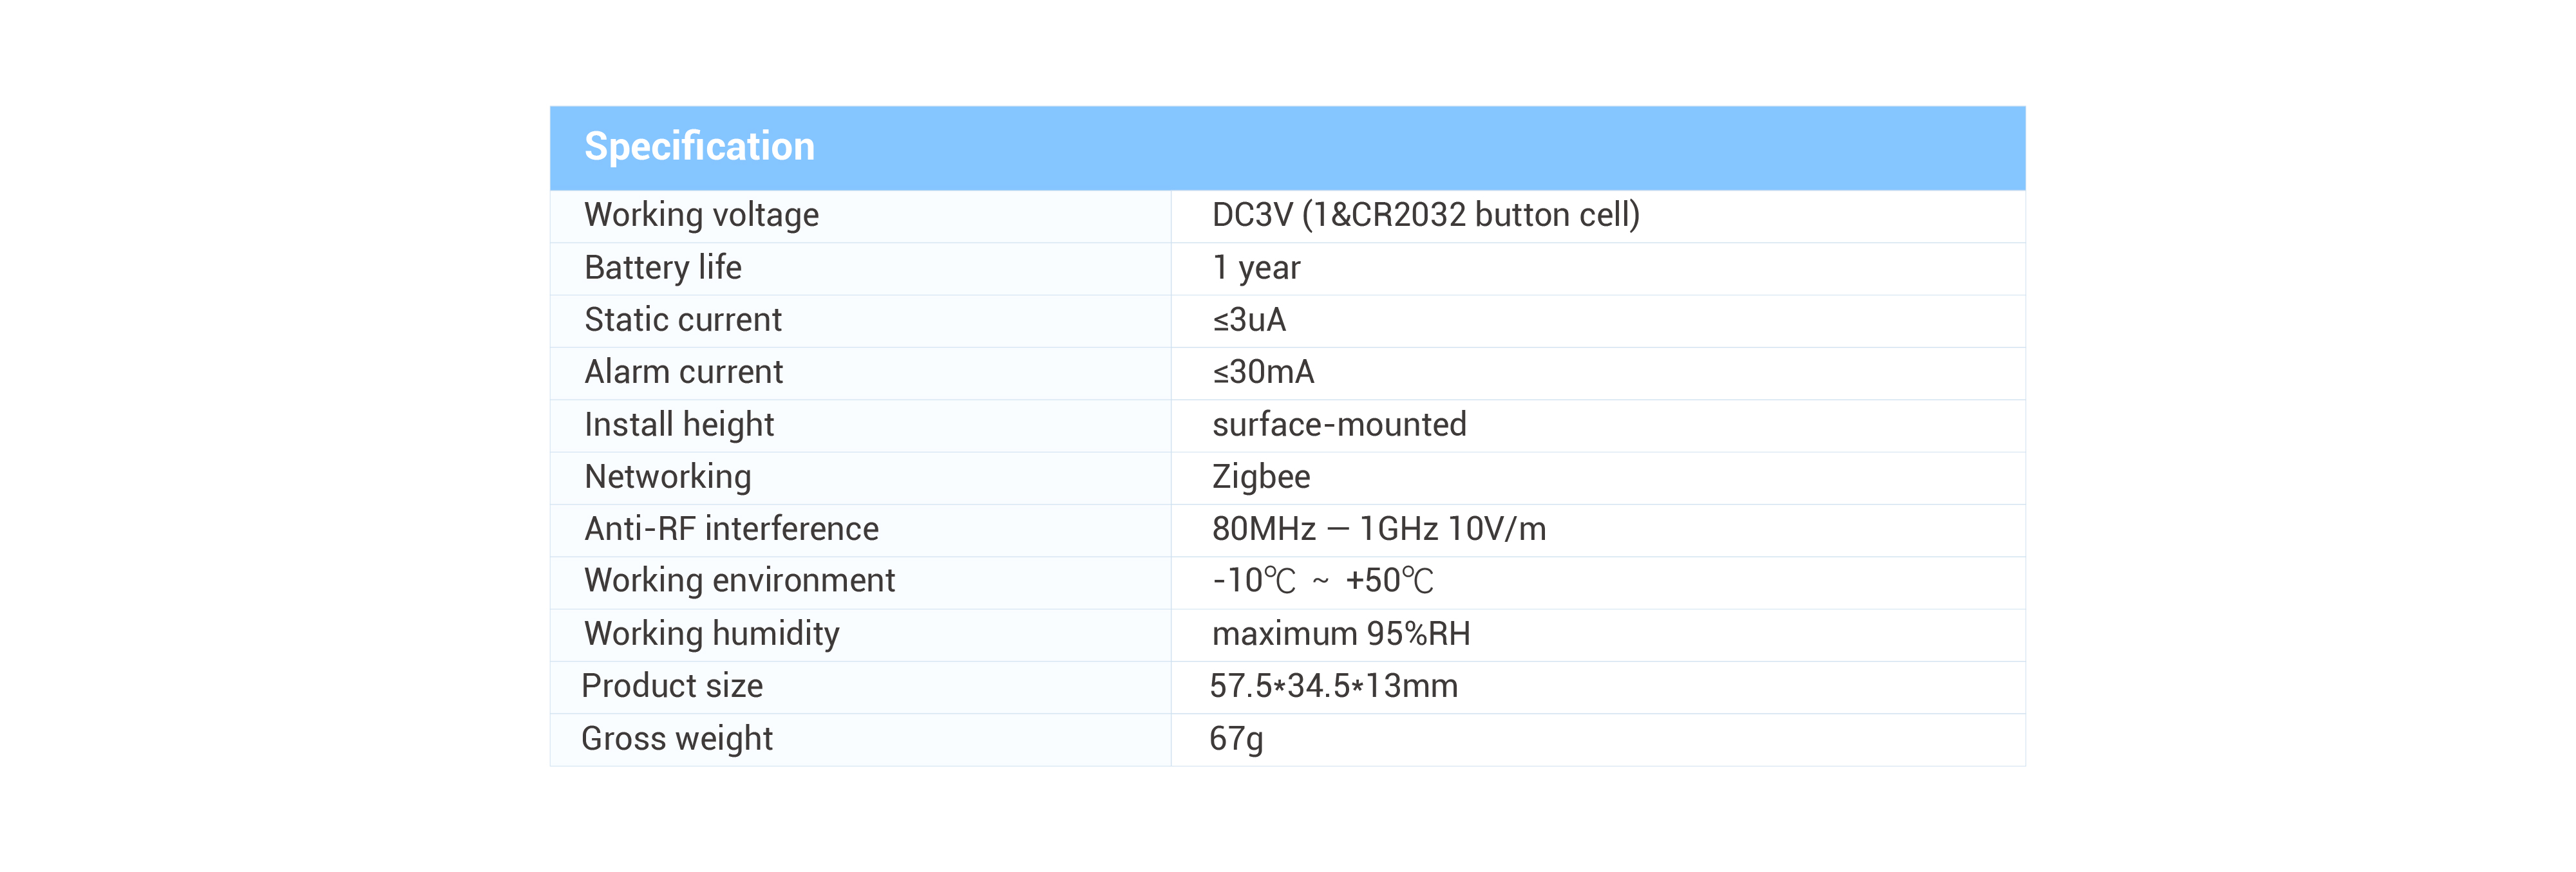Click the surface-mounted value
Viewport: 2576px width, 872px height.
pyautogui.click(x=1339, y=425)
